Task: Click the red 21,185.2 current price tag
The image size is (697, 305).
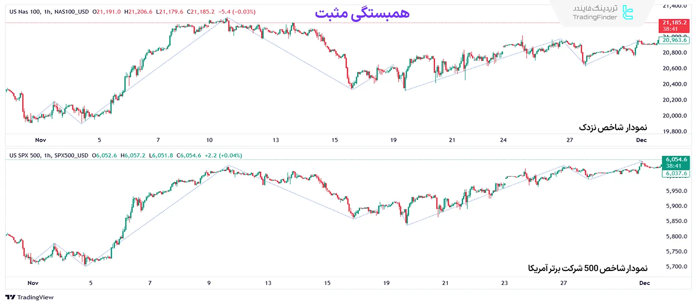Action: tap(674, 26)
